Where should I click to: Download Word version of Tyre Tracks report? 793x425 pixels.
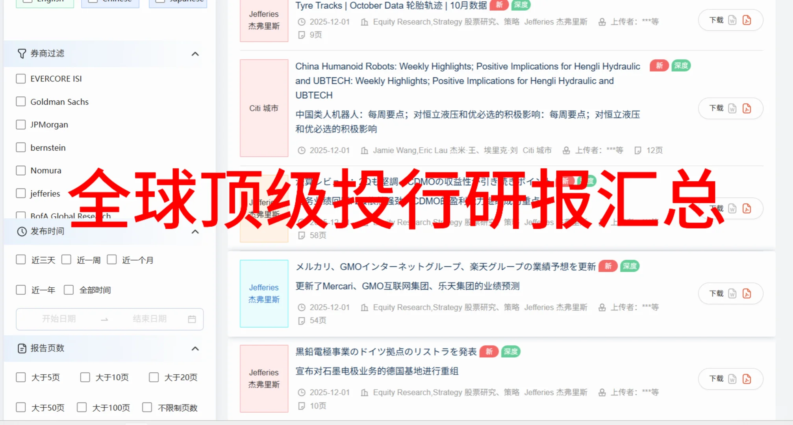(x=732, y=20)
